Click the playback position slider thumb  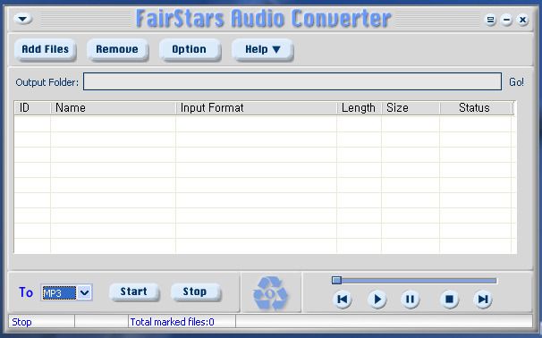(336, 280)
